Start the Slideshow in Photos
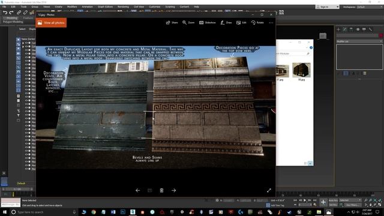 point(208,23)
